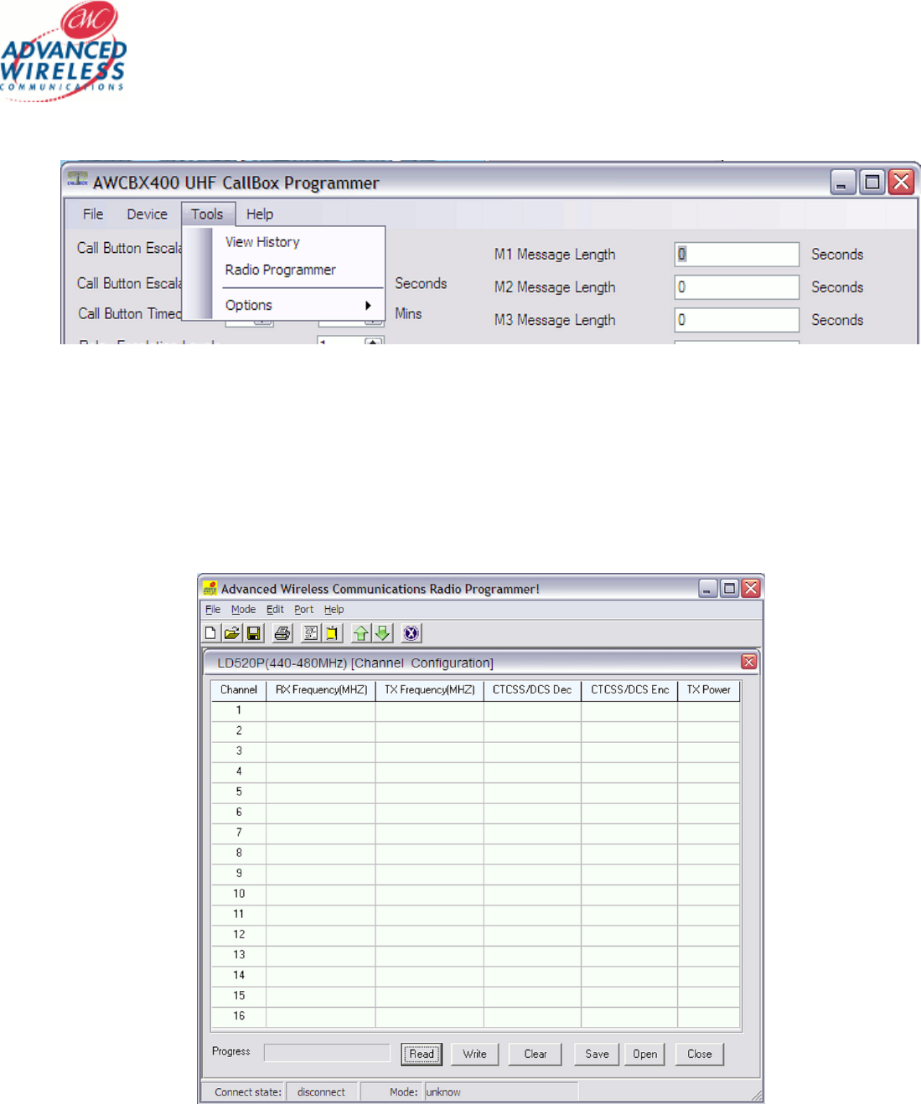
Task: Click the TX Frequency(MHZ) column header
Action: point(430,690)
